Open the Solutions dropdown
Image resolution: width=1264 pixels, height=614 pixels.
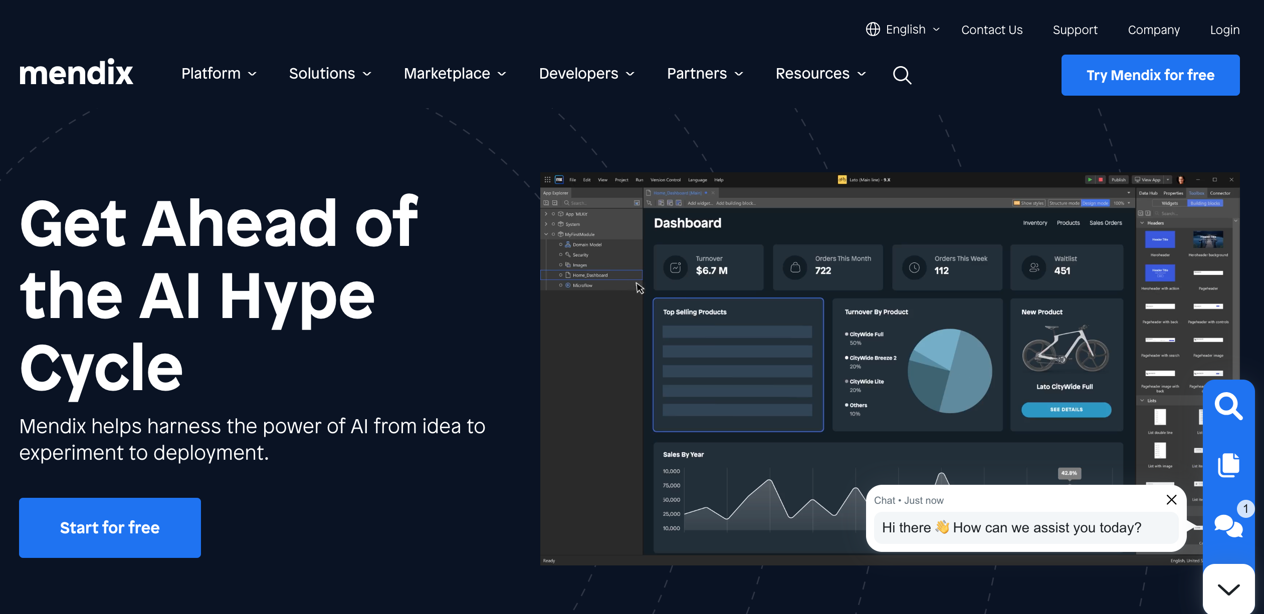pyautogui.click(x=330, y=74)
